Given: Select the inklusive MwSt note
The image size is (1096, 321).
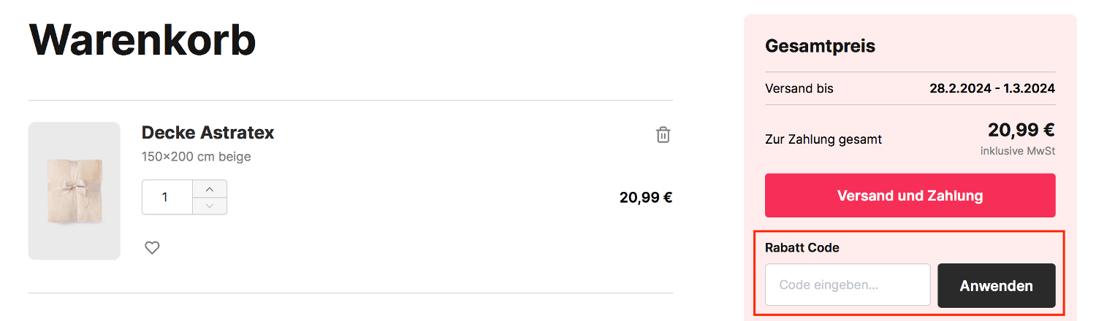Looking at the screenshot, I should [x=1018, y=151].
